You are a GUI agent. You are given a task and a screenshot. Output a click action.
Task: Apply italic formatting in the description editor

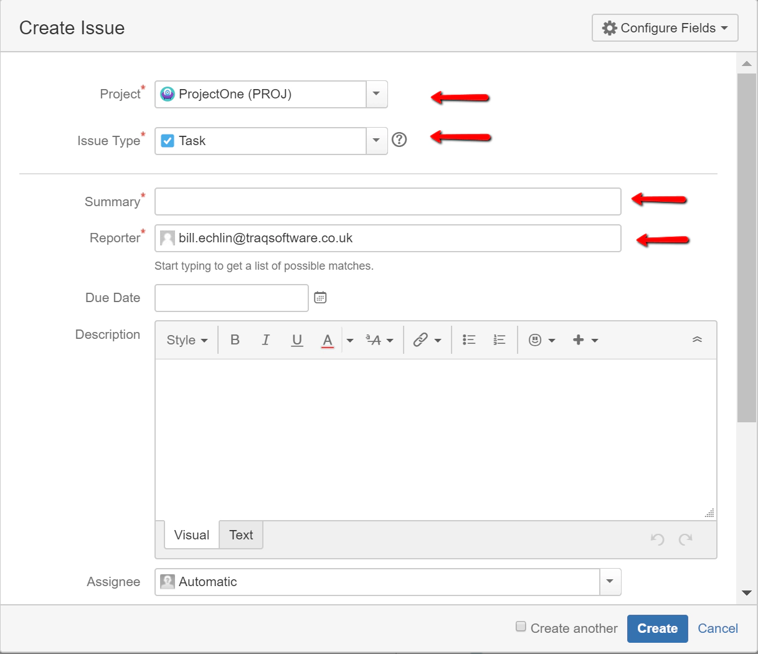pyautogui.click(x=266, y=339)
